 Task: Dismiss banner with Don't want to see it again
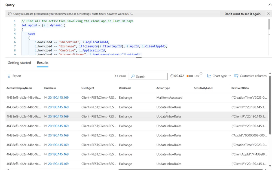pyautogui.click(x=242, y=14)
